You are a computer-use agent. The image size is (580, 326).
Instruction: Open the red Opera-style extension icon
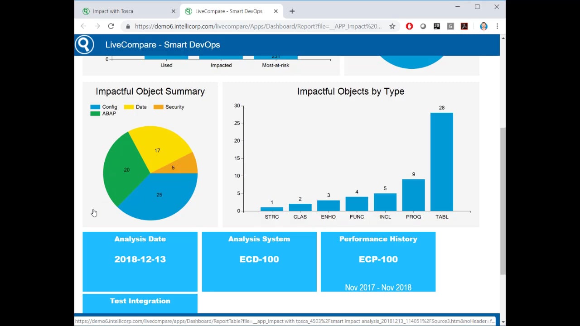(409, 26)
